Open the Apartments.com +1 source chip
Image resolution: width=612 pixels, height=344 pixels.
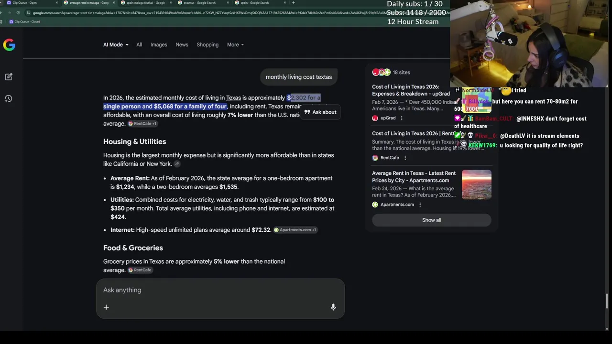coord(295,230)
